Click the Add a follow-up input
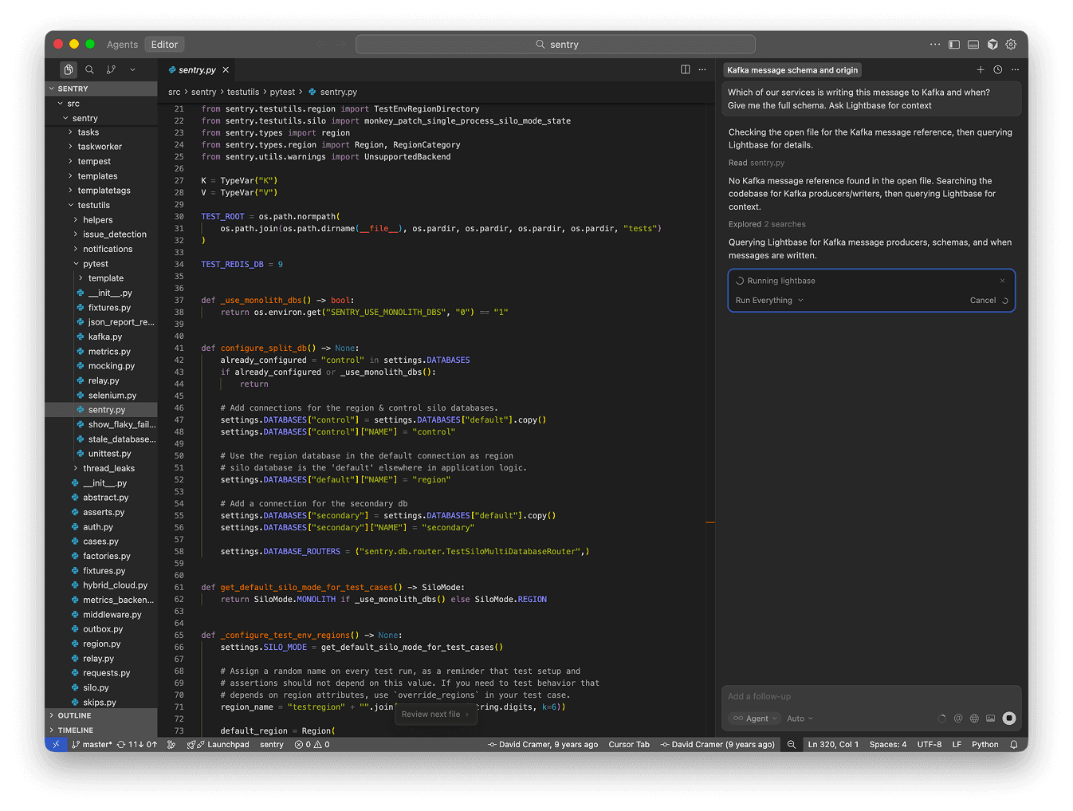The image size is (1073, 811). pyautogui.click(x=871, y=696)
